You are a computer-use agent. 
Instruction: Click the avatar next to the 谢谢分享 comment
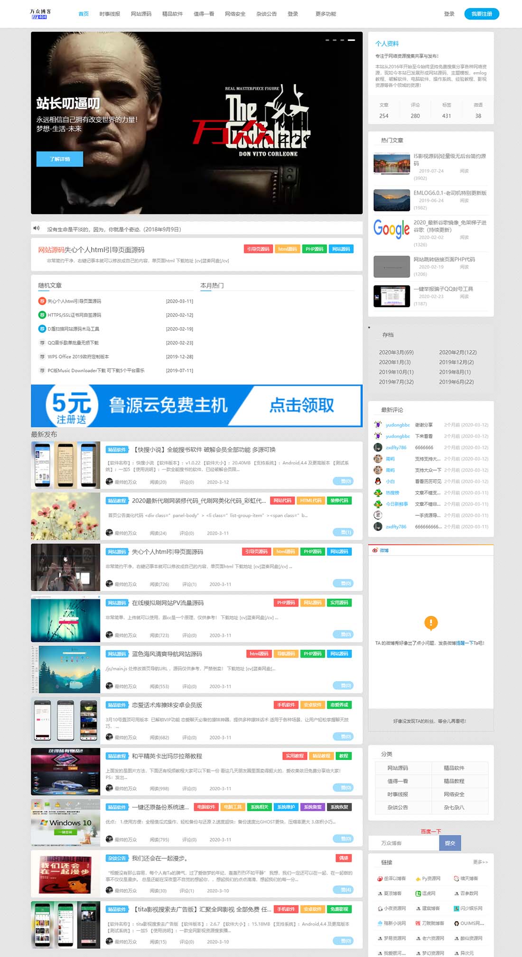pyautogui.click(x=378, y=425)
